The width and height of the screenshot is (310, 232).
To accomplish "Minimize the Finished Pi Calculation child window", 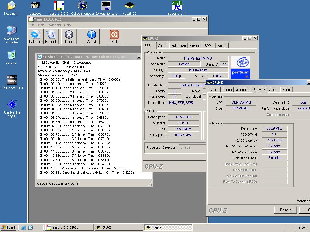I will 139,57.
